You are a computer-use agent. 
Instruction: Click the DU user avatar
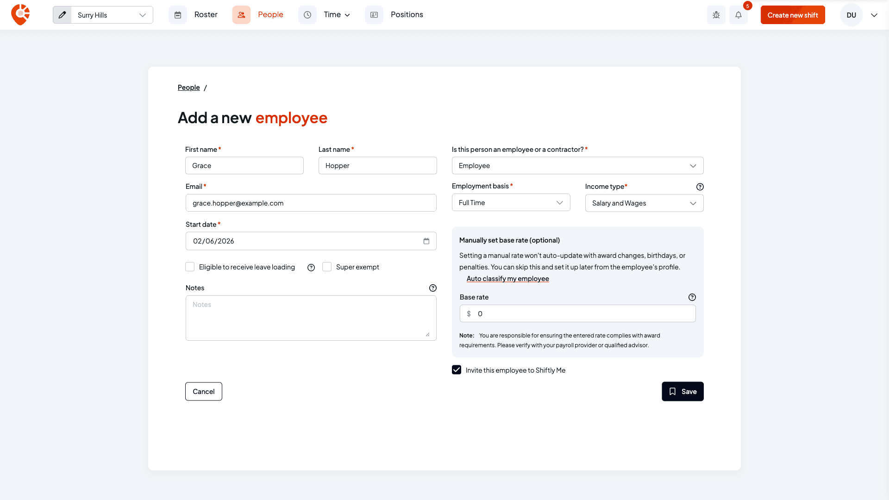[851, 15]
